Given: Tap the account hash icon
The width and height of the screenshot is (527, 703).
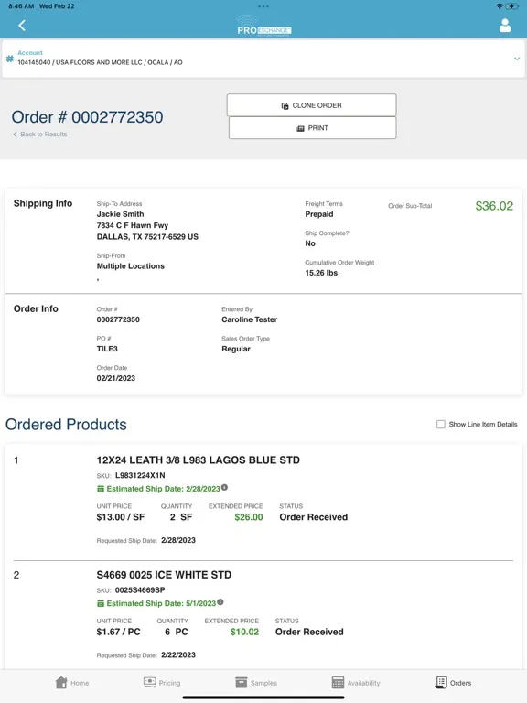Looking at the screenshot, I should (x=9, y=59).
